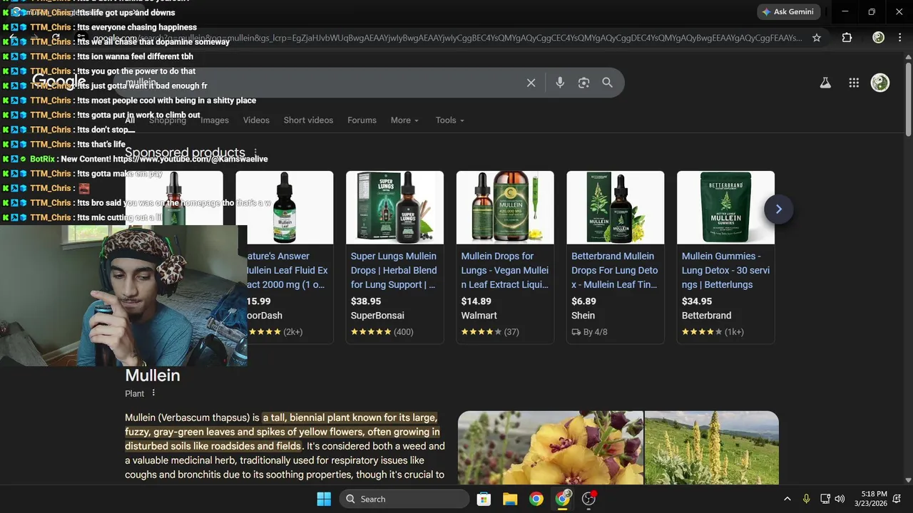Click the Walmart seller name
Screen dimensions: 913x513
(x=479, y=316)
